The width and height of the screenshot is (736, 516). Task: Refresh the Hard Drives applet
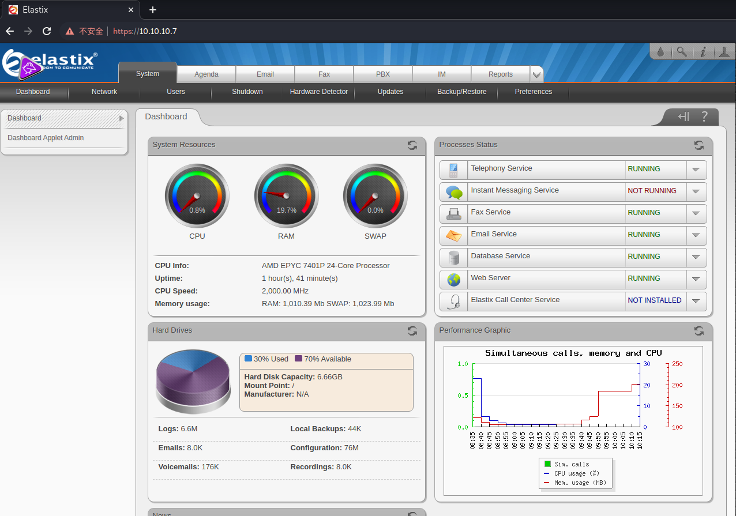tap(412, 331)
